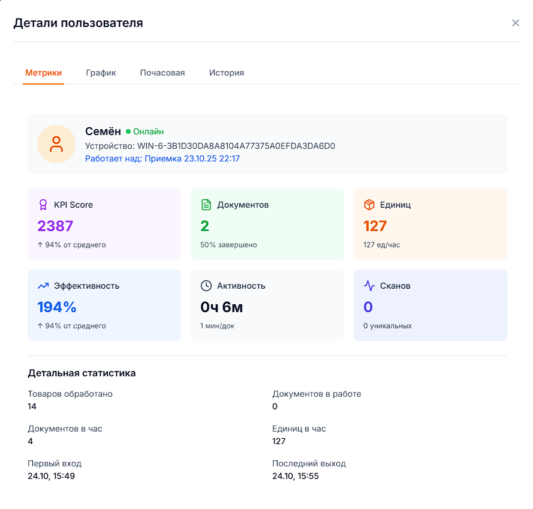This screenshot has height=509, width=533.
Task: Return to the Метрики tab
Action: pos(43,73)
